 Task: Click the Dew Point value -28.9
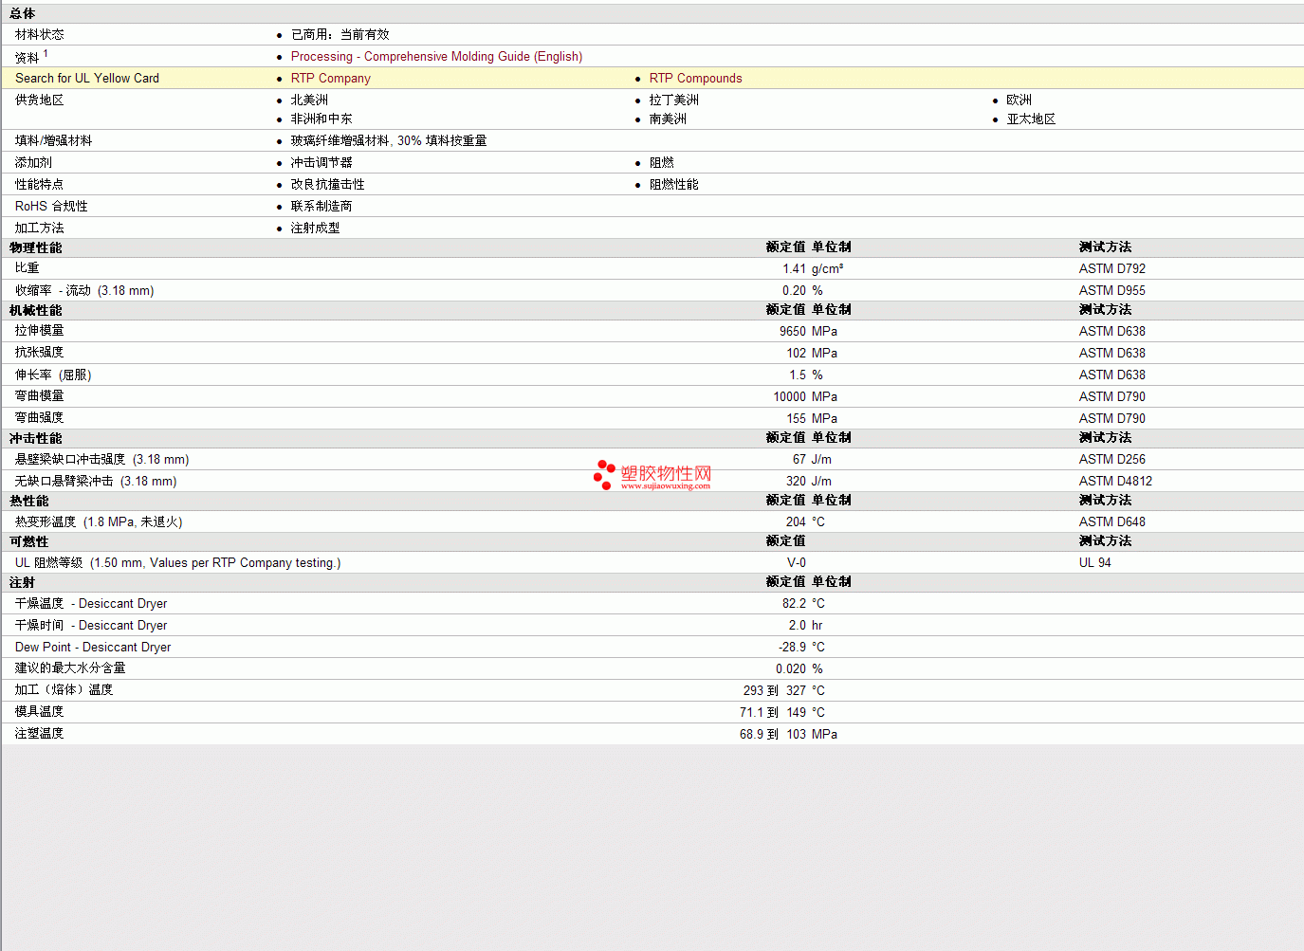792,648
